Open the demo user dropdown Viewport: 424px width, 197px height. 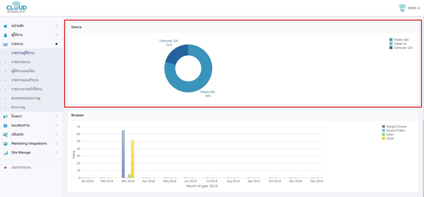point(409,8)
